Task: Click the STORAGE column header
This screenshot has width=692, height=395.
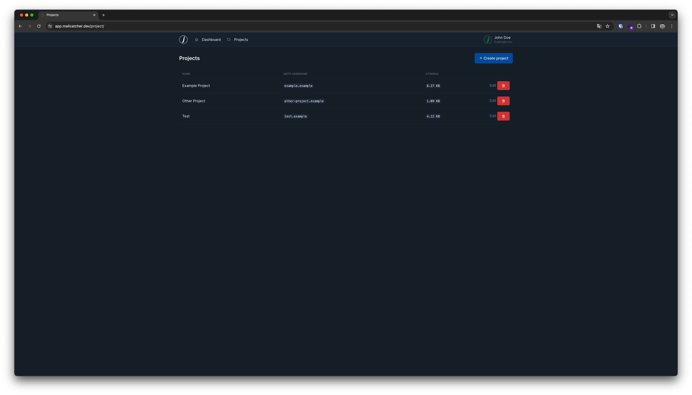Action: [x=432, y=74]
